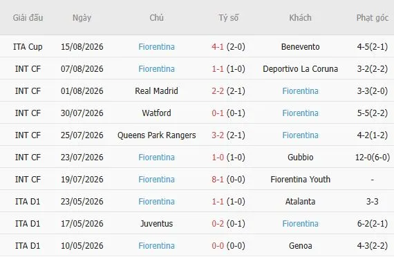Click the Giải đấu column header
This screenshot has width=394, height=257.
(x=28, y=18)
